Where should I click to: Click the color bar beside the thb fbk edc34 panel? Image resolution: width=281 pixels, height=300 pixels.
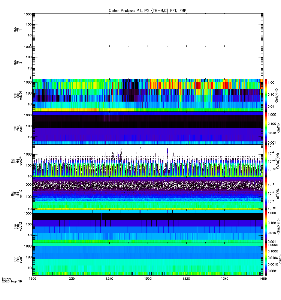(266, 95)
